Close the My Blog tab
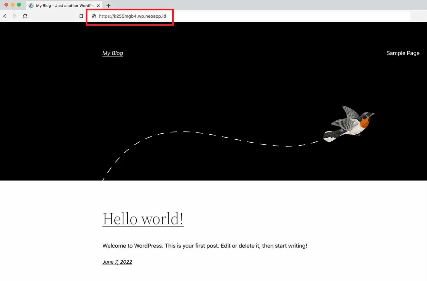This screenshot has width=427, height=281. 98,6
